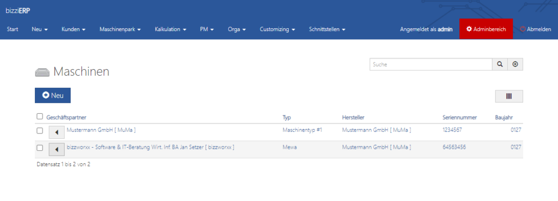The width and height of the screenshot is (558, 201).
Task: Open the bizzworxx - Software & IT-Beratung entry
Action: click(150, 147)
